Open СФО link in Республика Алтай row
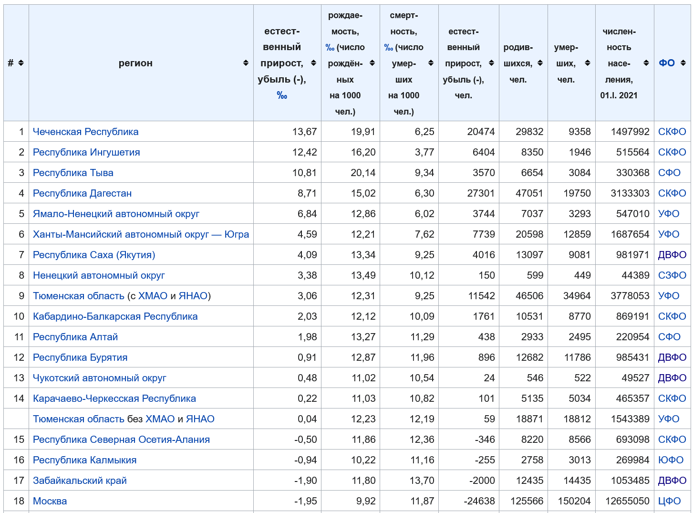This screenshot has width=693, height=513. tap(669, 337)
